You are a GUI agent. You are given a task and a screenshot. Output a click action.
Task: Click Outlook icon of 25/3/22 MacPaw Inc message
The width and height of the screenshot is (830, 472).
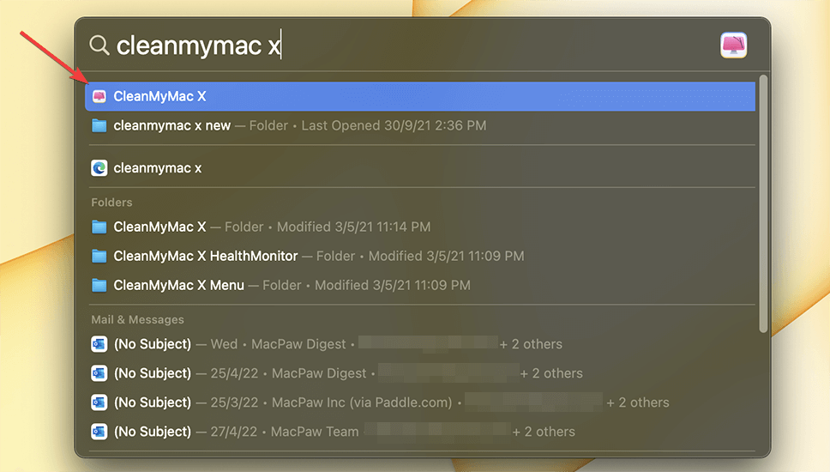(x=99, y=402)
